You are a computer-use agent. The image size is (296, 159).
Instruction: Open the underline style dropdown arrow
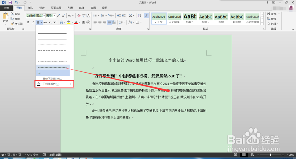coord(41,22)
